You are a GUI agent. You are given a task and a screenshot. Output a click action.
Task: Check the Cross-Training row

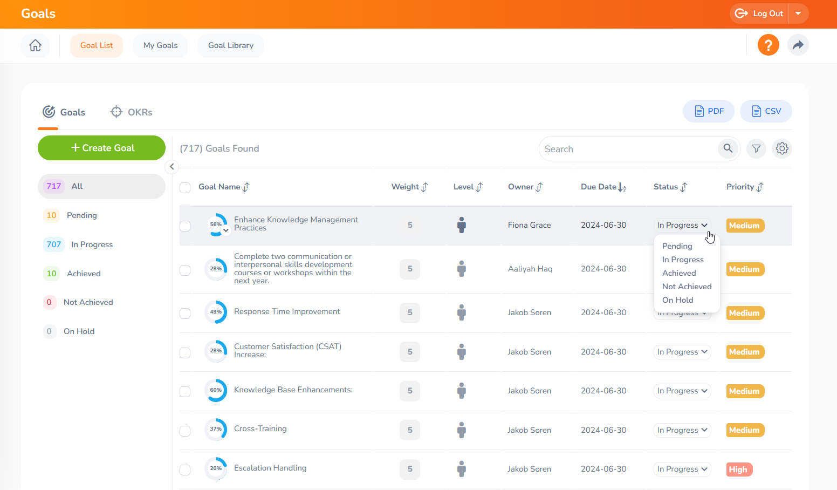click(185, 431)
